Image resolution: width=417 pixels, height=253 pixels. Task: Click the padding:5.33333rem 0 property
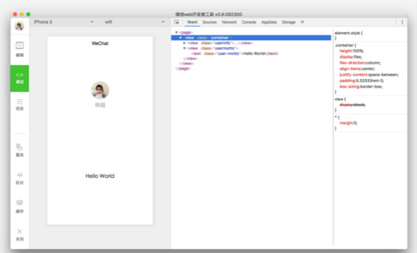[361, 81]
